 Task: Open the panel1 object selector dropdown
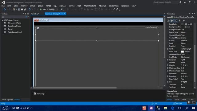(195, 17)
